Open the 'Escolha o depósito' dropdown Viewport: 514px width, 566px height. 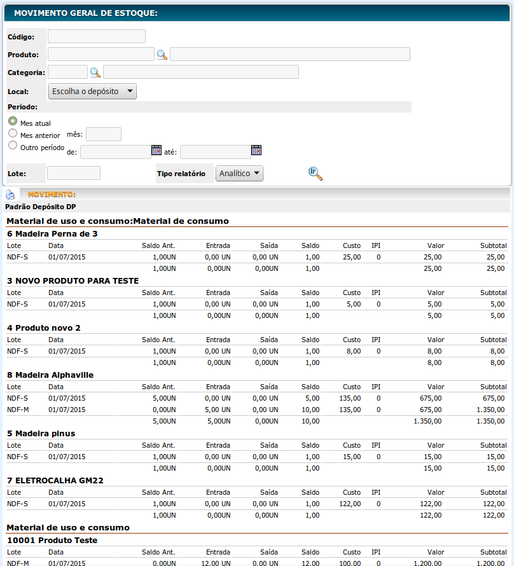(93, 92)
